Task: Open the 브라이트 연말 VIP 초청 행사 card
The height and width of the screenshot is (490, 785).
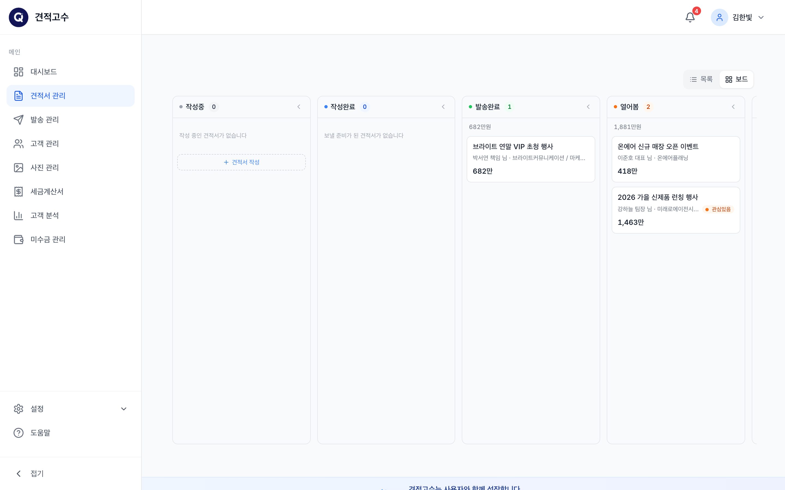Action: tap(531, 159)
